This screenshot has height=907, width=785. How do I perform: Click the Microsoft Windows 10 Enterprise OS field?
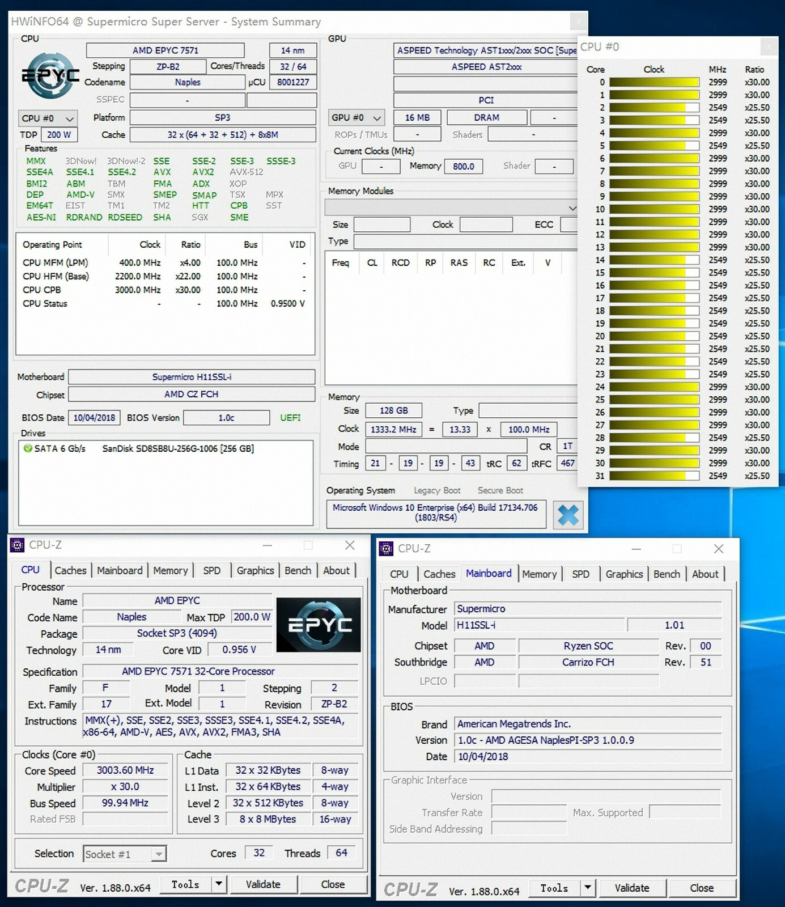pos(436,513)
